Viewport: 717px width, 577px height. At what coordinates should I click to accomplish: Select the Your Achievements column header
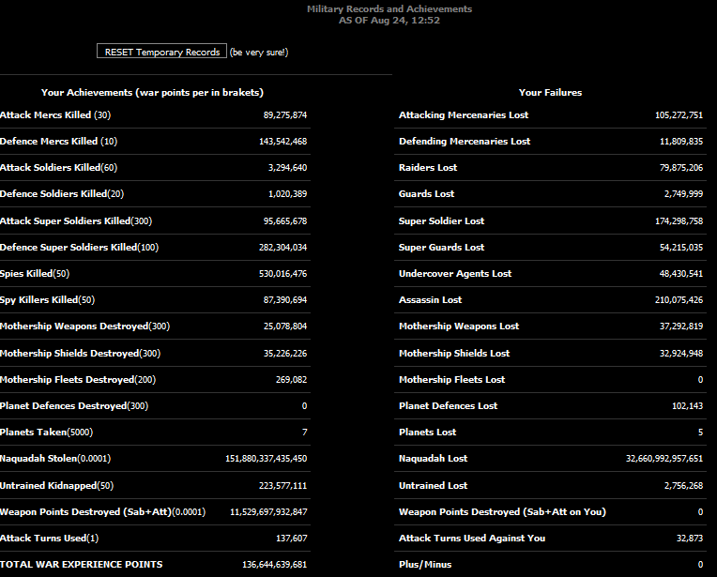click(x=152, y=93)
